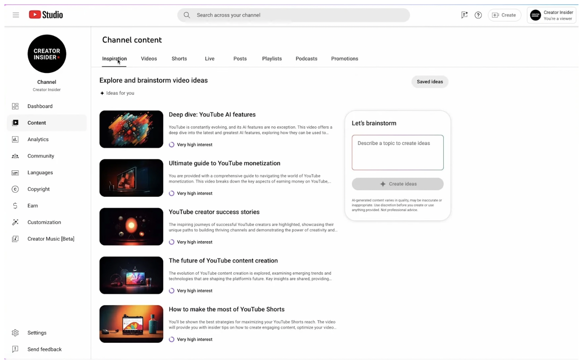This screenshot has width=587, height=361.
Task: Click the Create button in header
Action: tap(504, 15)
